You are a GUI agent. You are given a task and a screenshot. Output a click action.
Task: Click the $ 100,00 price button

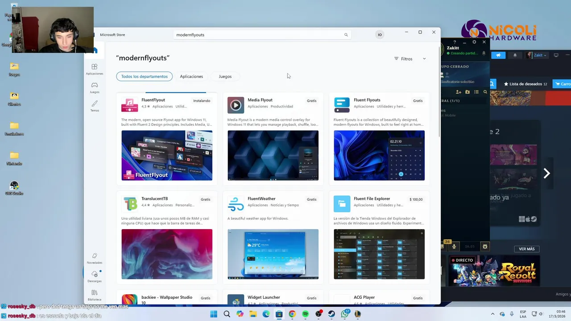tap(416, 199)
